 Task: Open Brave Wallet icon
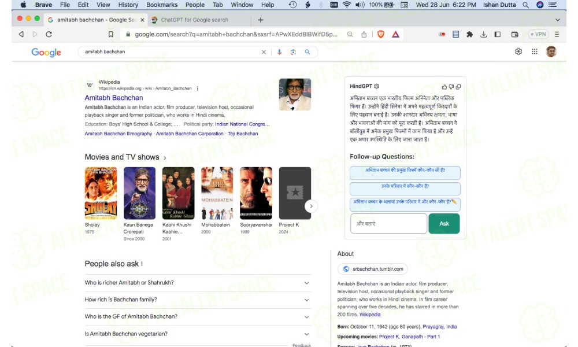(x=514, y=34)
